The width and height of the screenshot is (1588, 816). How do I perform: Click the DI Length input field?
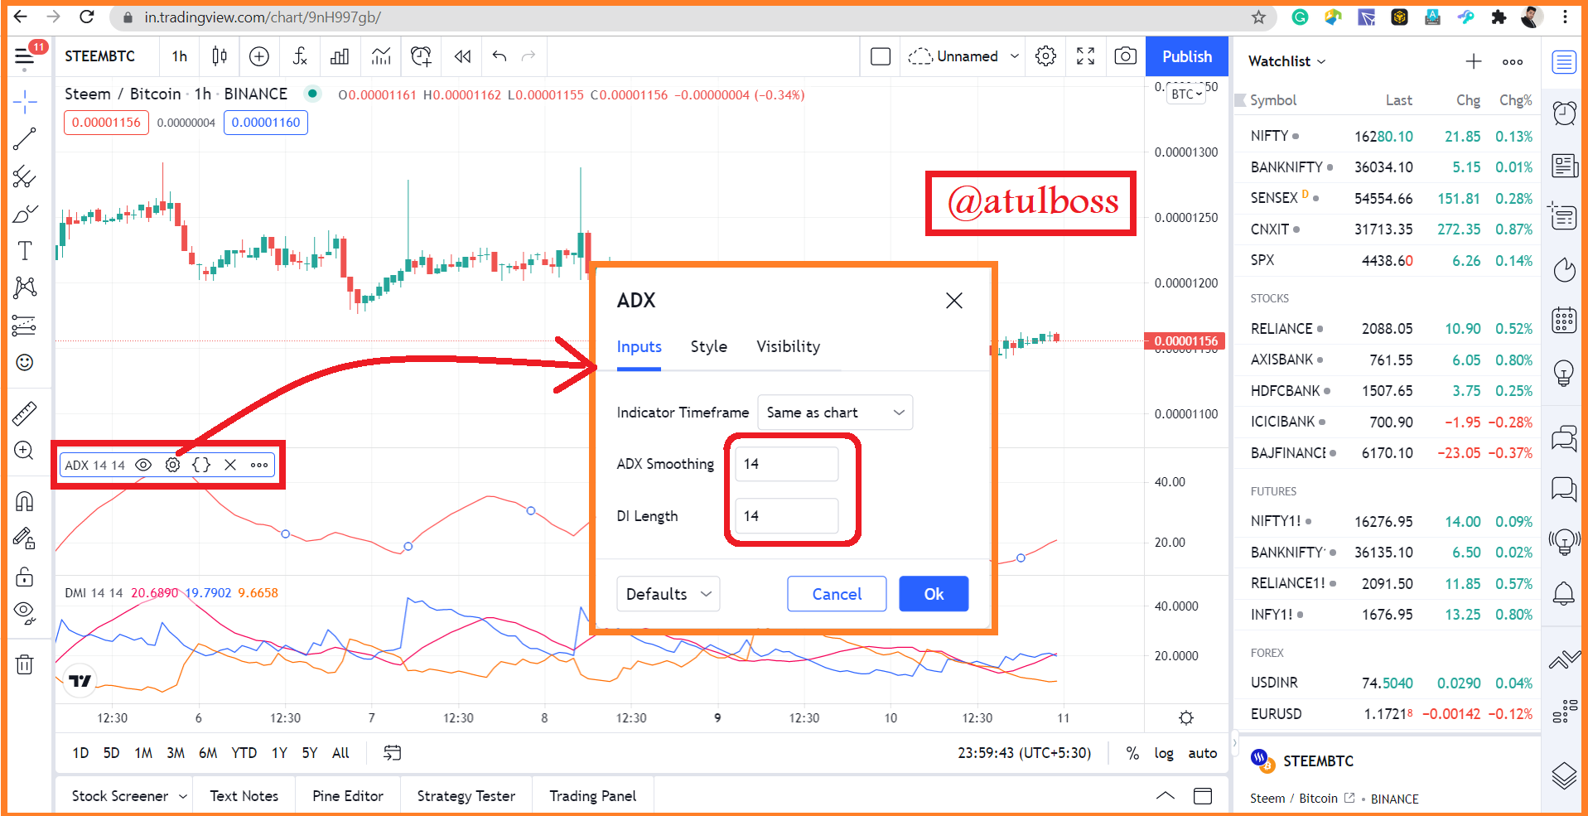786,516
